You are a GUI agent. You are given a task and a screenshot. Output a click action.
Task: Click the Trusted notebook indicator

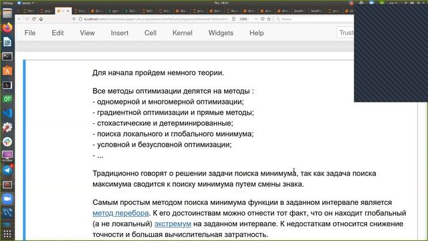(x=345, y=33)
